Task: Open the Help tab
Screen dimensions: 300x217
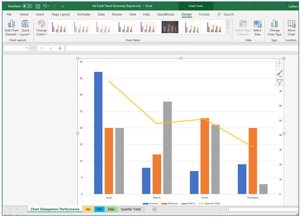Action: tap(146, 14)
